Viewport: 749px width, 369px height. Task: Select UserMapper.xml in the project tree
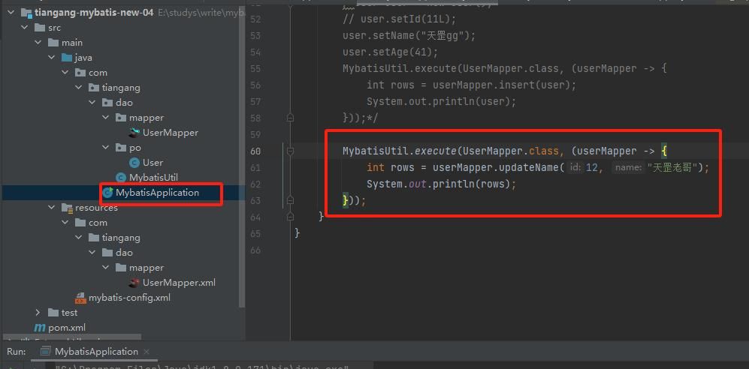[179, 283]
